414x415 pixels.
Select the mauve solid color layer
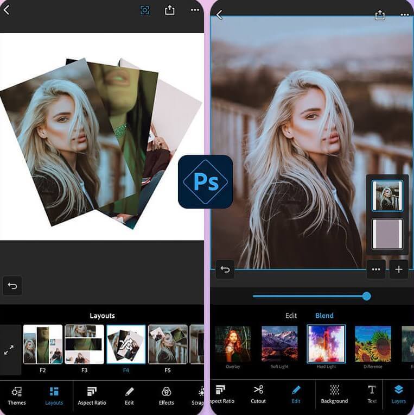pos(387,234)
